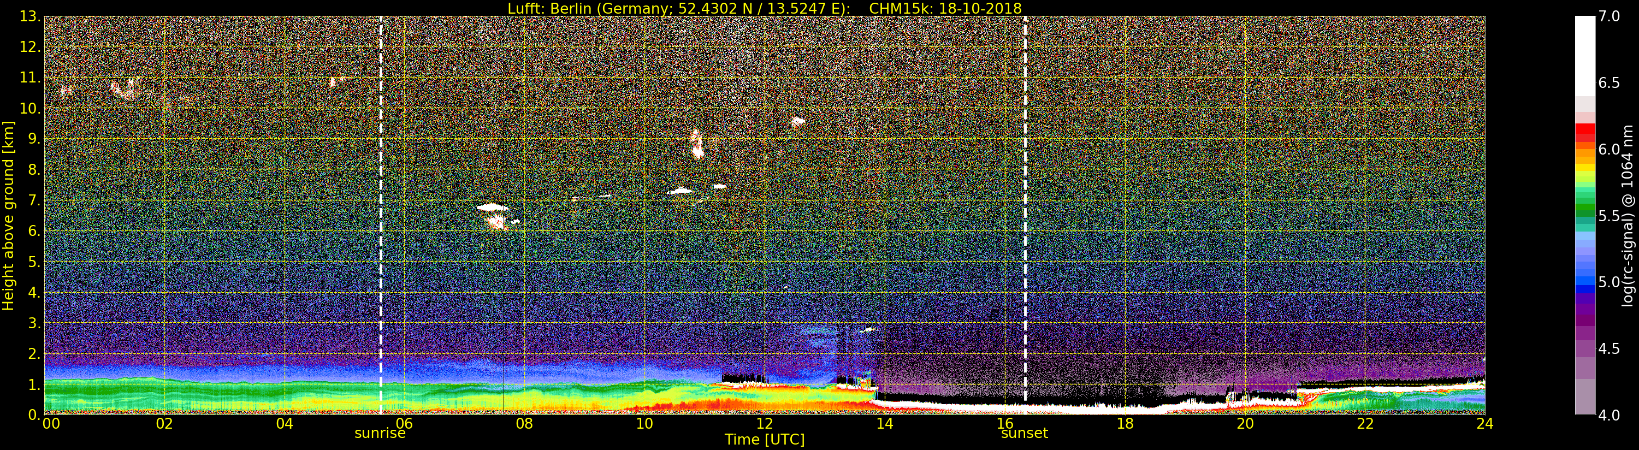This screenshot has width=1639, height=450.
Task: Click the height axis tick label '10.'
Action: [x=30, y=108]
